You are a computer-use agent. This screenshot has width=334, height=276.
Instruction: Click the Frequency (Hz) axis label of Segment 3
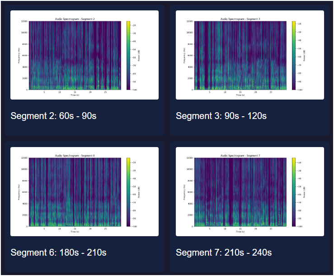coord(184,55)
